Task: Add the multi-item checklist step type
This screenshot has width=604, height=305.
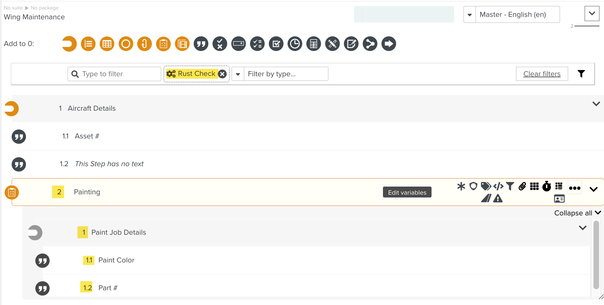Action: point(257,44)
